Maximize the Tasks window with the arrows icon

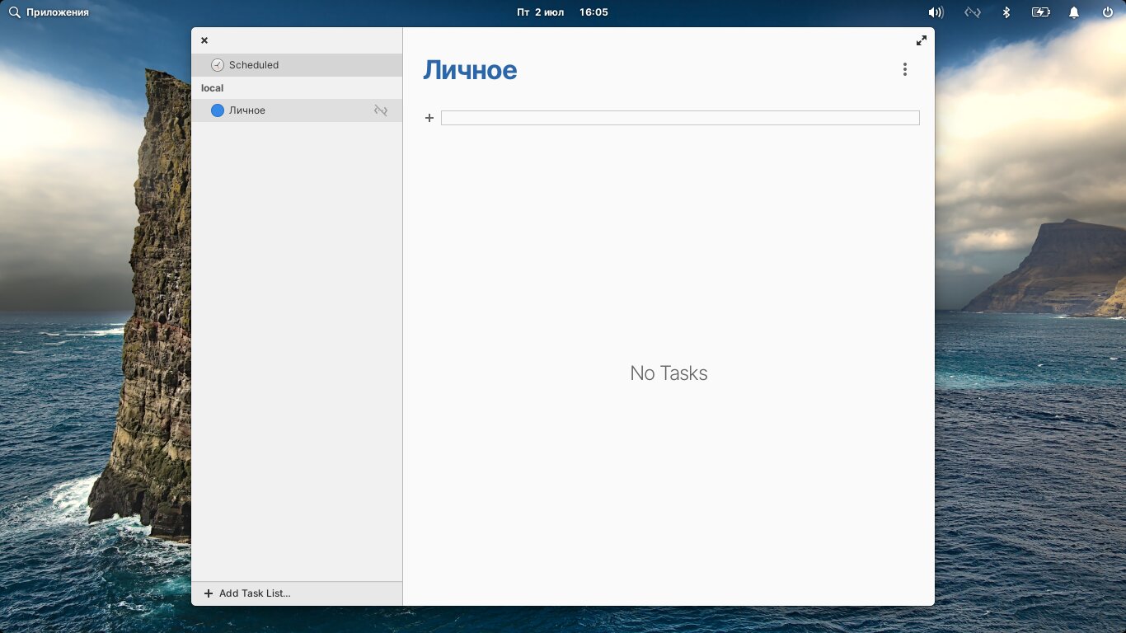(922, 40)
